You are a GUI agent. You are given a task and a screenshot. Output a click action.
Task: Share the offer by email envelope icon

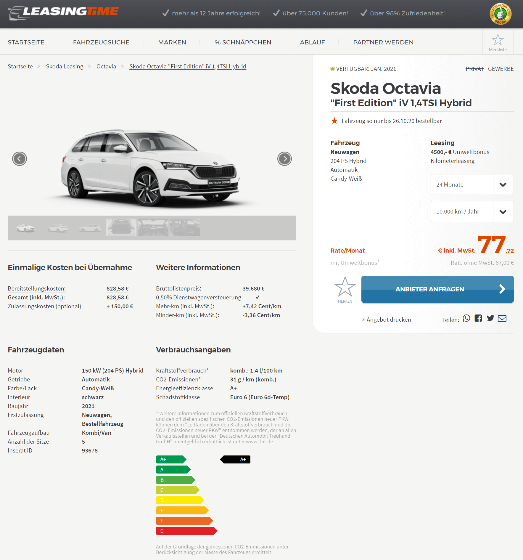[x=502, y=318]
